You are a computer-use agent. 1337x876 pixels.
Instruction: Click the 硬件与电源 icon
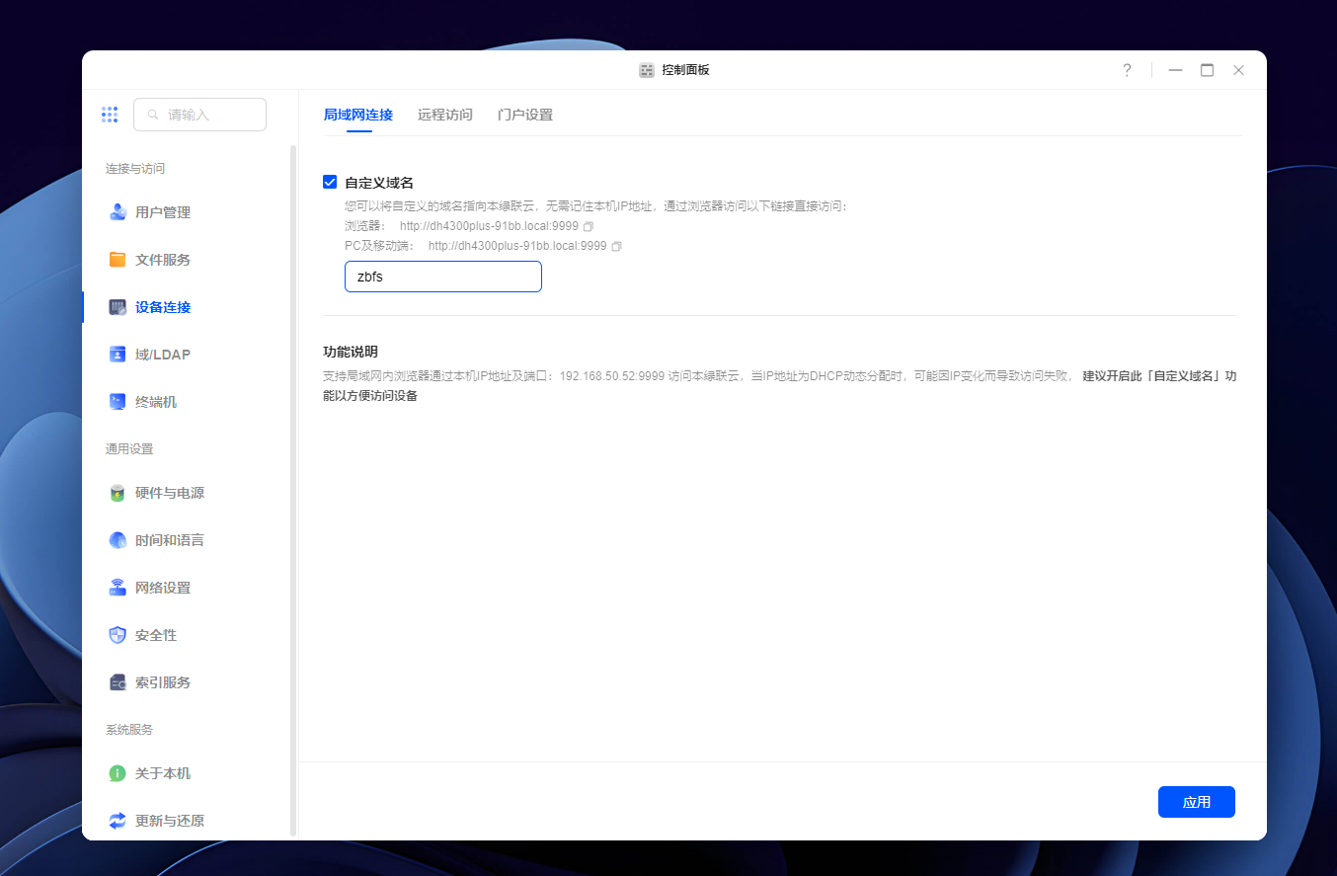click(x=118, y=493)
